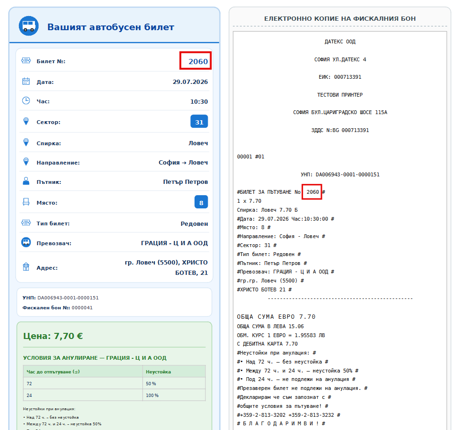Select the УСЛОВИЯ ЗА АНУЛИРАНЕ heading
This screenshot has height=430, width=466.
tap(95, 358)
